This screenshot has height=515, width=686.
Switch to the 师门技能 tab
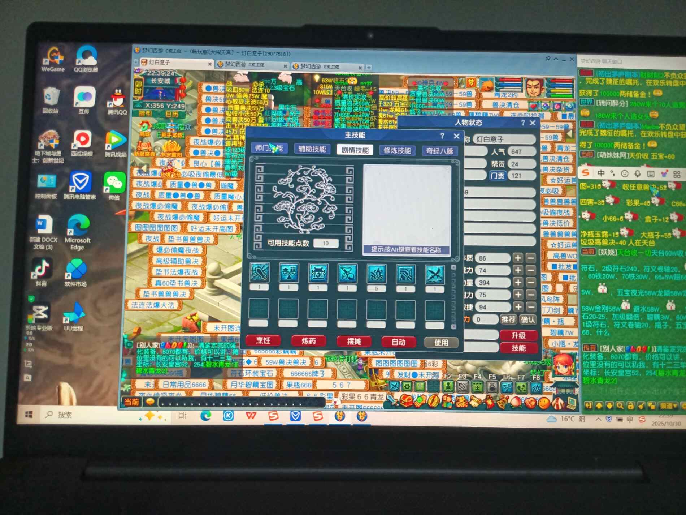point(269,148)
